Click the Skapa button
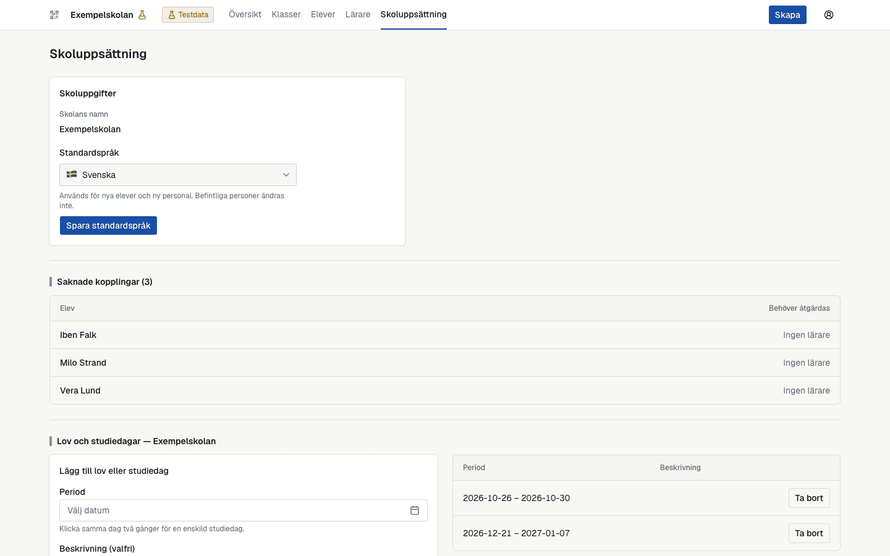 (x=787, y=15)
